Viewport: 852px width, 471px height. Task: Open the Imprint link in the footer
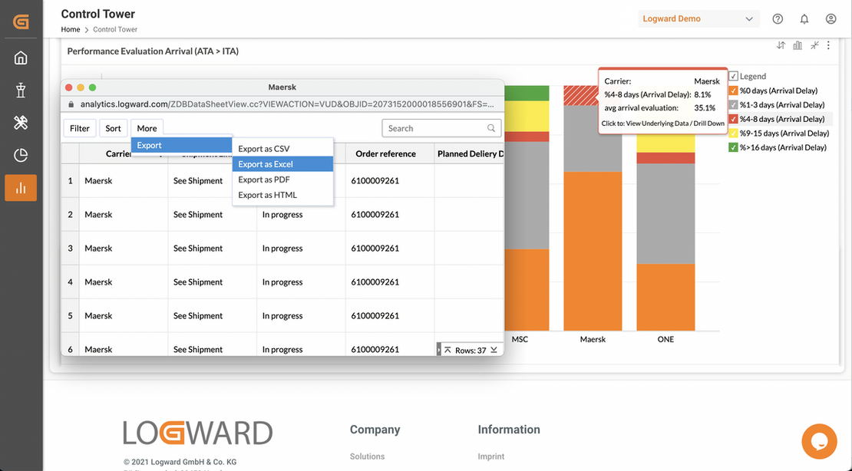point(490,456)
